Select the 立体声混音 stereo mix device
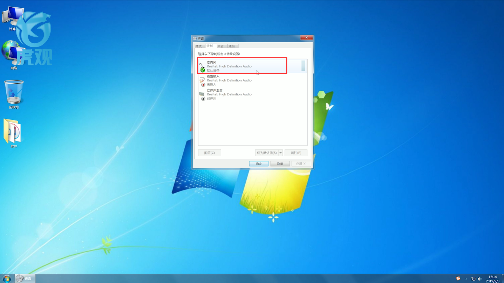Image resolution: width=504 pixels, height=283 pixels. (253, 94)
